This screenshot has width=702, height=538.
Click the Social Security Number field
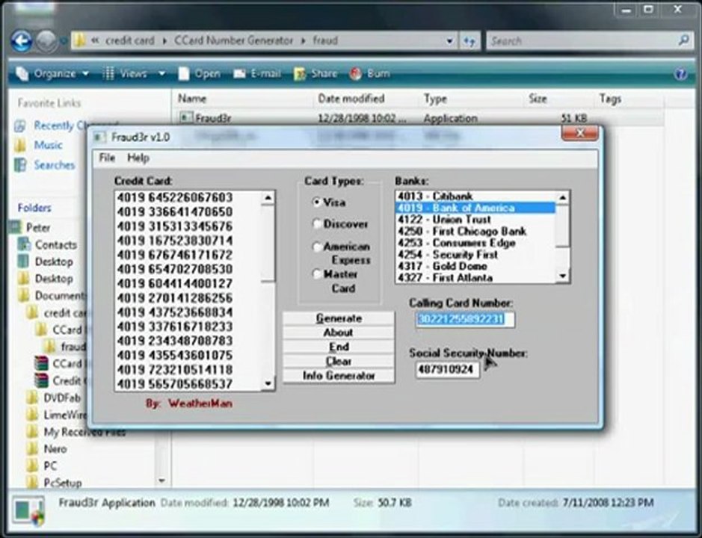447,370
